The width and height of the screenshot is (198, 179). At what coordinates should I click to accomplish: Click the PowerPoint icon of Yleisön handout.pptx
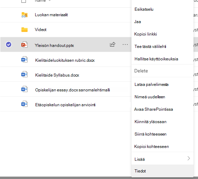click(24, 44)
